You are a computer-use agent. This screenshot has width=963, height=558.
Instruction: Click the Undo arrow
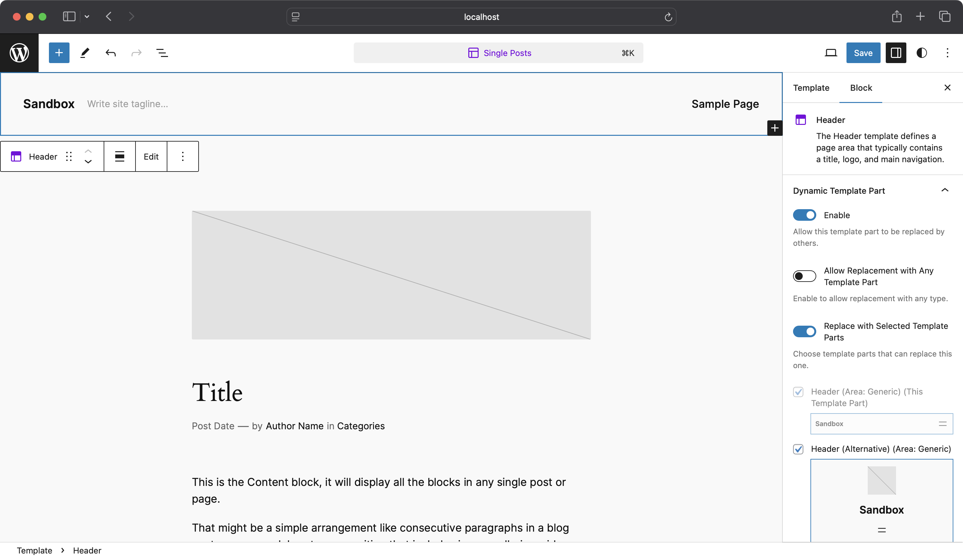point(110,53)
